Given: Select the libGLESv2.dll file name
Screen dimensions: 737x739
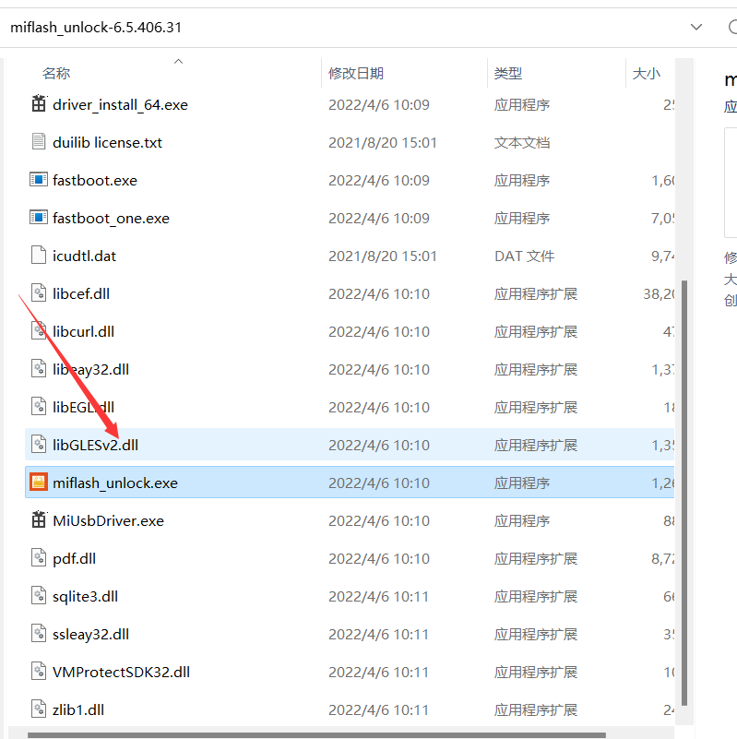Looking at the screenshot, I should tap(96, 445).
